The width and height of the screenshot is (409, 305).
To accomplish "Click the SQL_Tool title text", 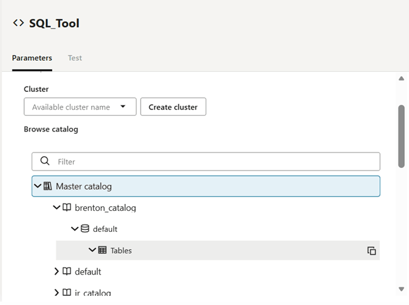I will coord(55,24).
